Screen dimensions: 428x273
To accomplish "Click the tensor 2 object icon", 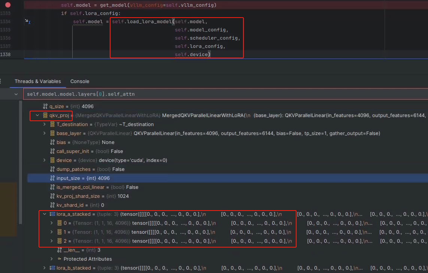I will [60, 241].
